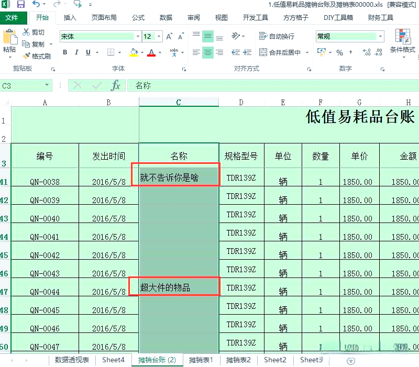419x367 pixels.
Task: Toggle align text right
Action: pyautogui.click(x=219, y=52)
